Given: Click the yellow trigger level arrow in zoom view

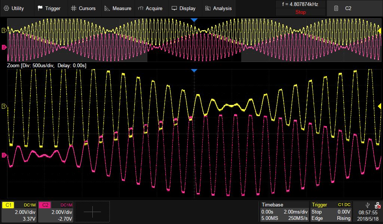Looking at the screenshot, I should 380,107.
